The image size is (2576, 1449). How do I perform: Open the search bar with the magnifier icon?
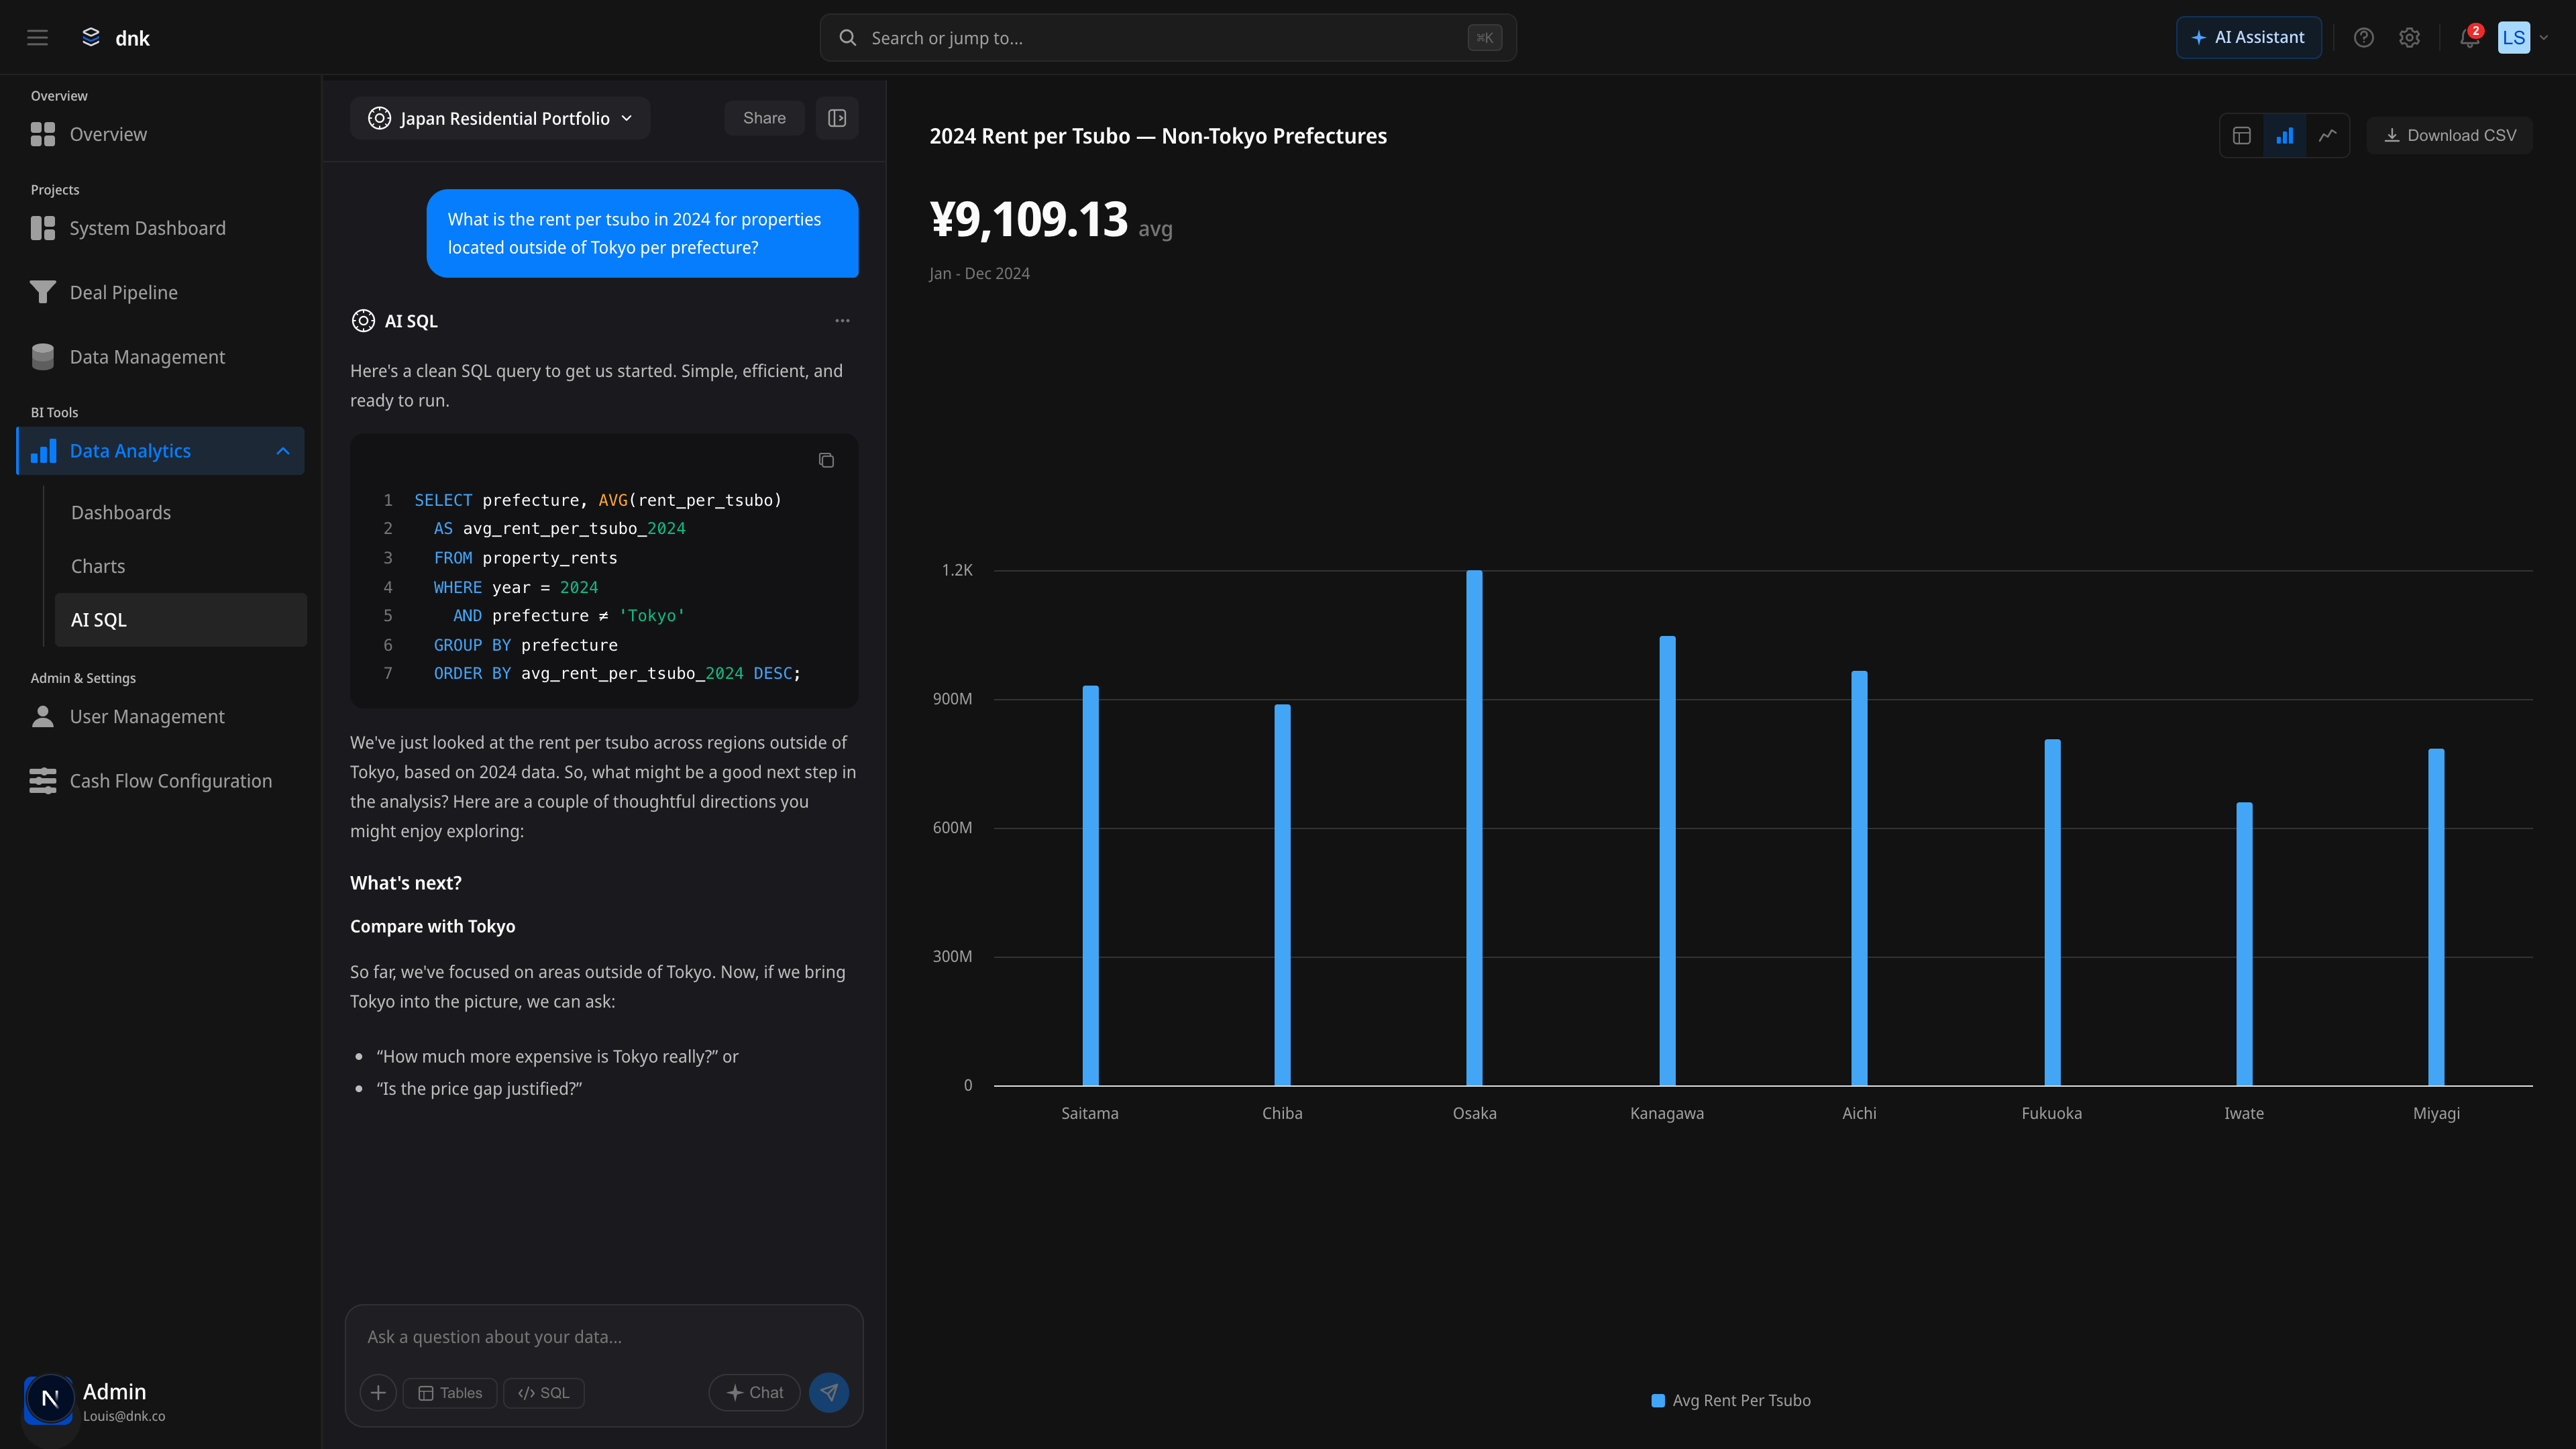tap(848, 37)
